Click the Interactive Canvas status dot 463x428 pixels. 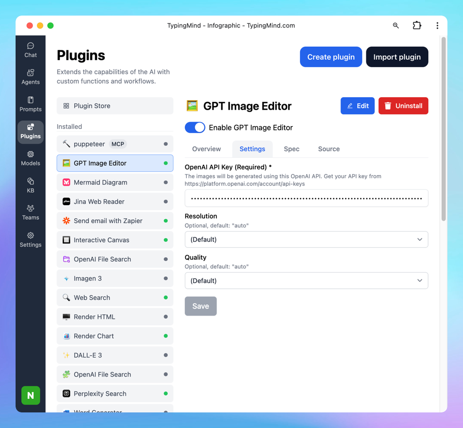coord(166,240)
